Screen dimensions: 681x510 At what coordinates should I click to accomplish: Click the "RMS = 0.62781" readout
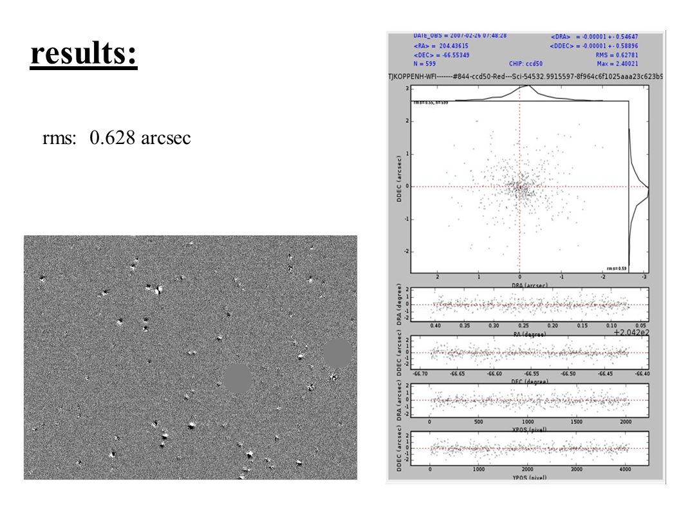[617, 55]
